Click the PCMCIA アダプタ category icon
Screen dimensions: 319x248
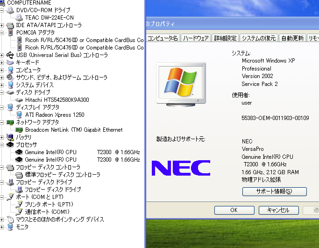[10, 33]
